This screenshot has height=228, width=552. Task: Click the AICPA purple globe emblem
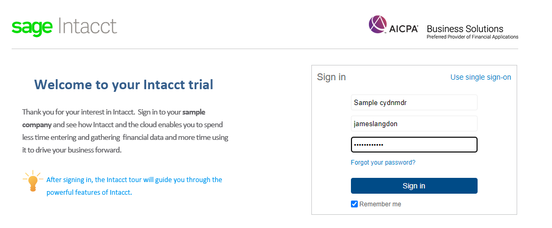click(x=378, y=24)
